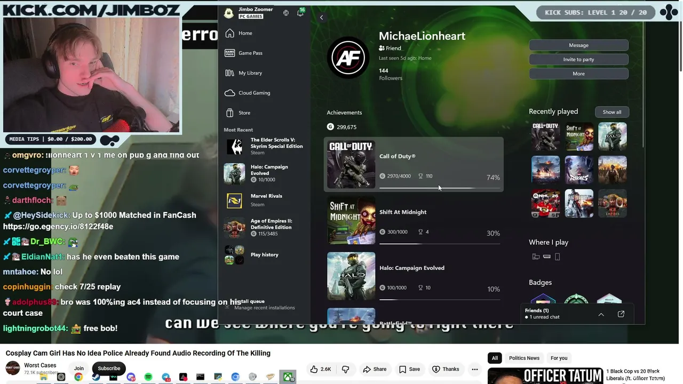Click Show all recently played
Screen dimensions: 683x384
coord(612,112)
